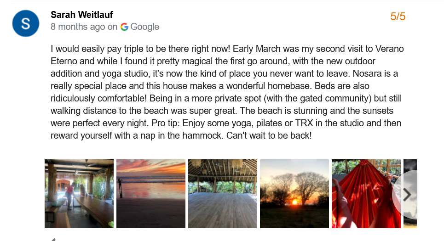Open the red hammock photo
This screenshot has height=241, width=444.
366,194
